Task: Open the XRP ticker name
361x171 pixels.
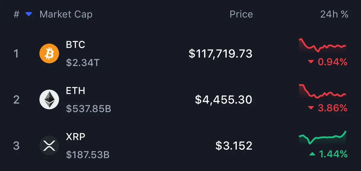Action: tap(76, 137)
